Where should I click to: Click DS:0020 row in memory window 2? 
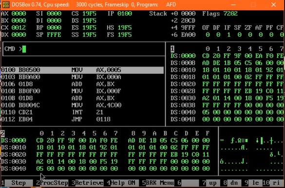(105, 154)
